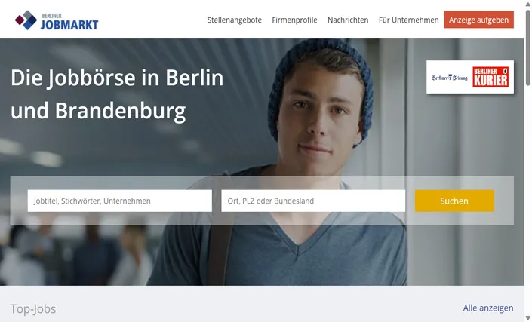Open the Berliner Kurier logo
This screenshot has height=322, width=532.
[490, 77]
